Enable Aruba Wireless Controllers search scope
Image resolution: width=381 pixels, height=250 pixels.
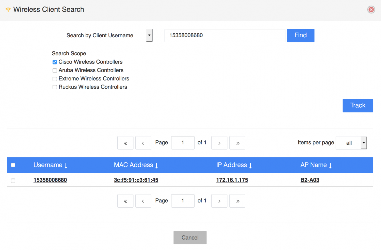tap(55, 70)
